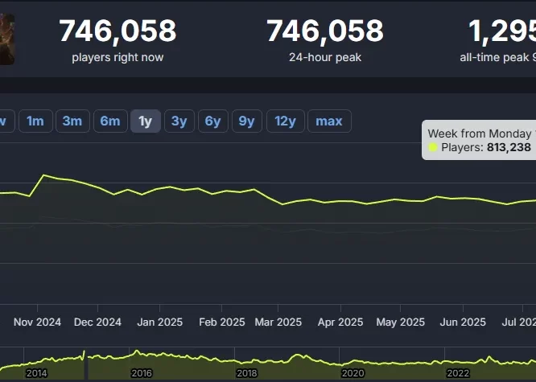Viewport: 536px width, 382px height.
Task: Click the Nov 2024 axis label
Action: pyautogui.click(x=37, y=322)
